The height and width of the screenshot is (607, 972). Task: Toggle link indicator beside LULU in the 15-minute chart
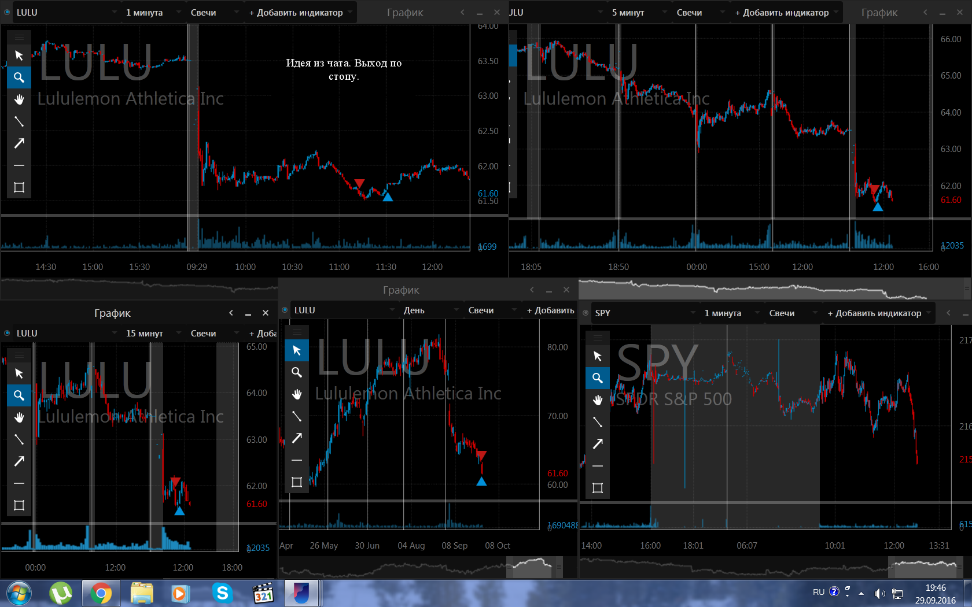(7, 333)
